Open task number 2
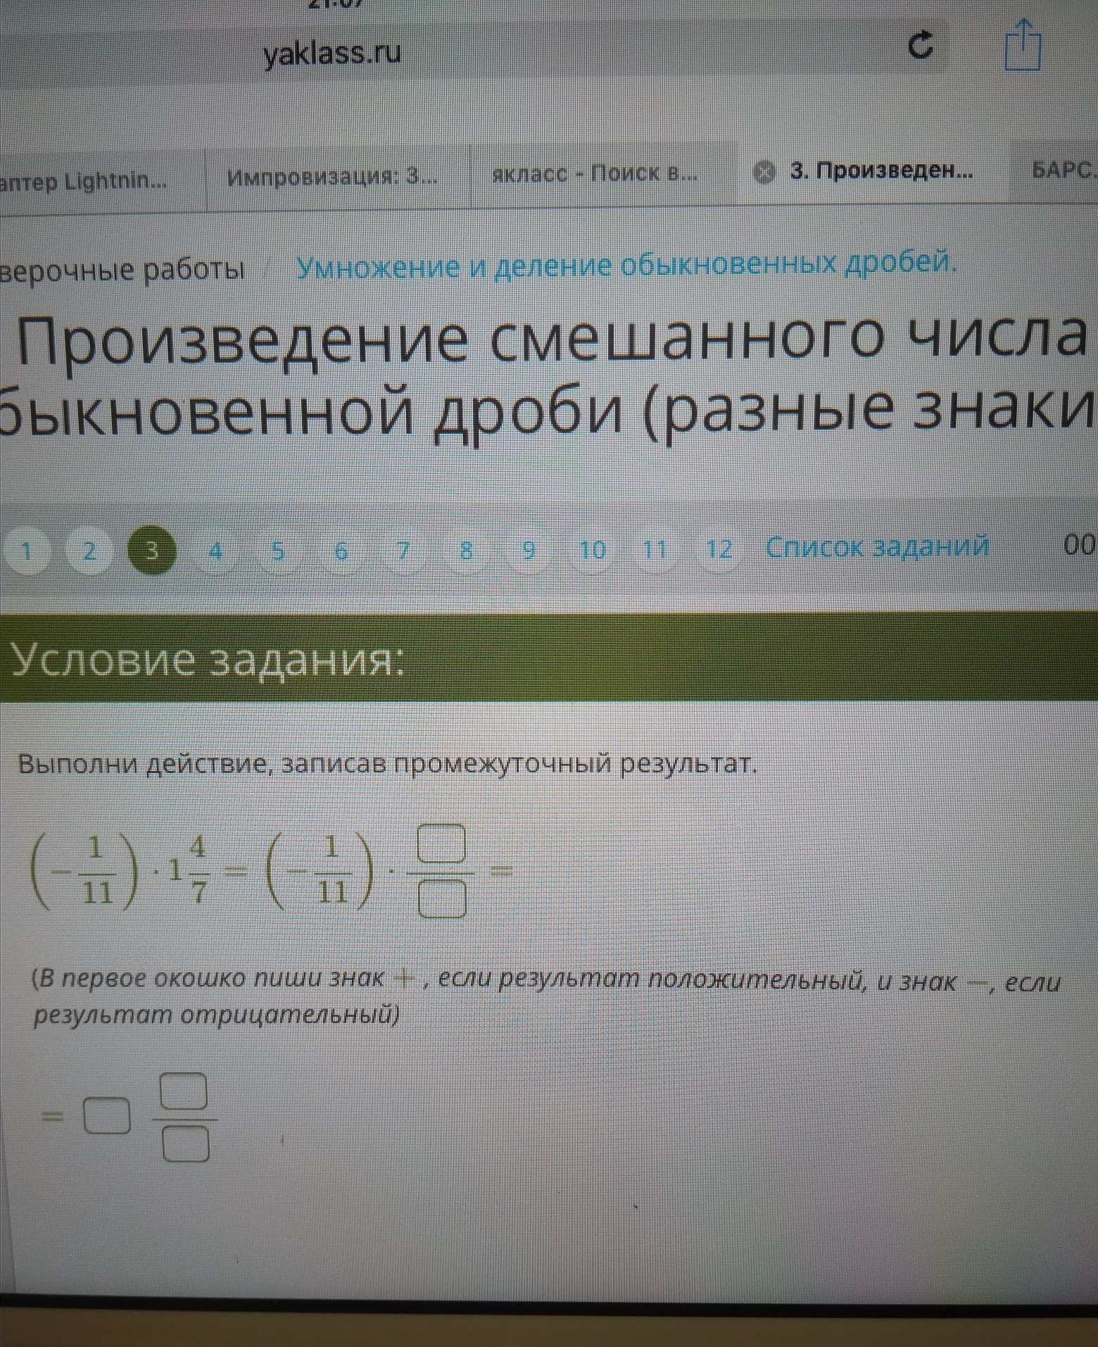This screenshot has width=1098, height=1347. (x=89, y=551)
